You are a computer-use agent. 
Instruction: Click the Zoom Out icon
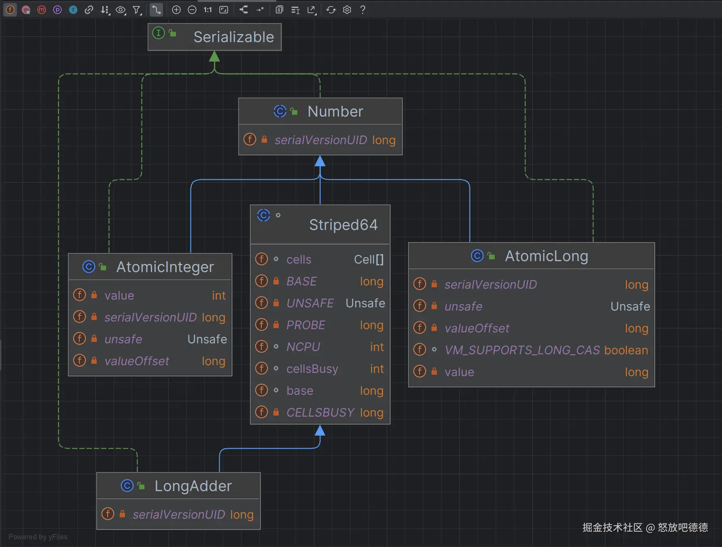[x=192, y=10]
